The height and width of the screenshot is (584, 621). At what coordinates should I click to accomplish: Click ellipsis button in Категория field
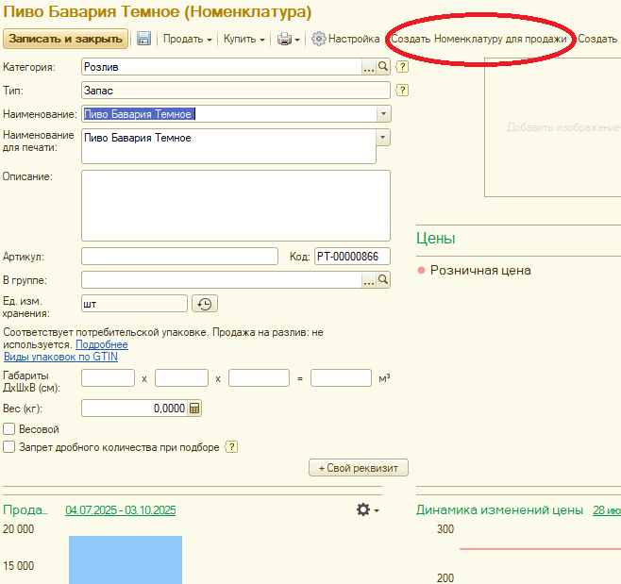click(369, 67)
